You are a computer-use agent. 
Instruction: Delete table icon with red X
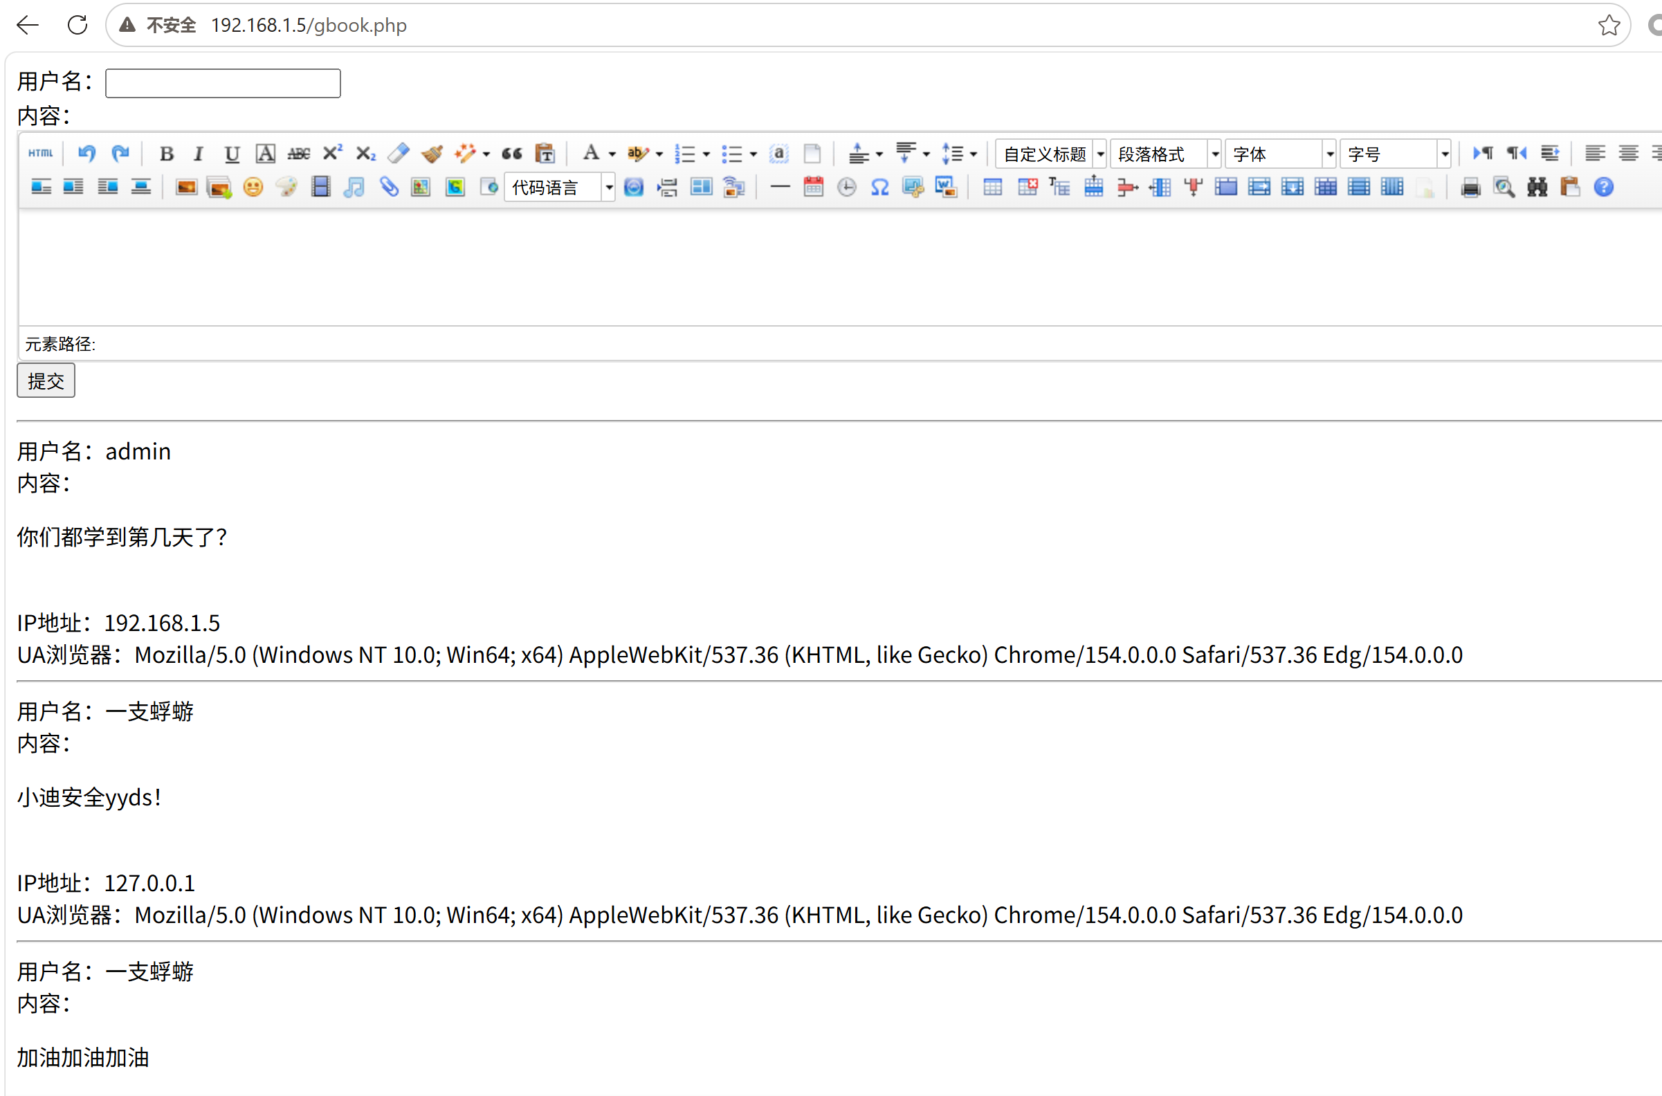click(x=1028, y=188)
